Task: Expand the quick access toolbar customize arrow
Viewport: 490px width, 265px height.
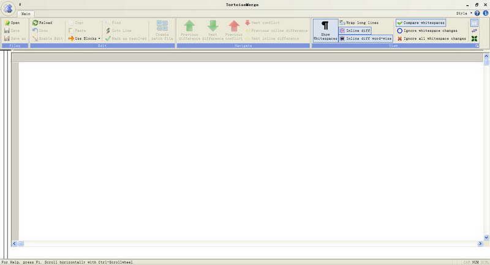Action: pos(20,4)
